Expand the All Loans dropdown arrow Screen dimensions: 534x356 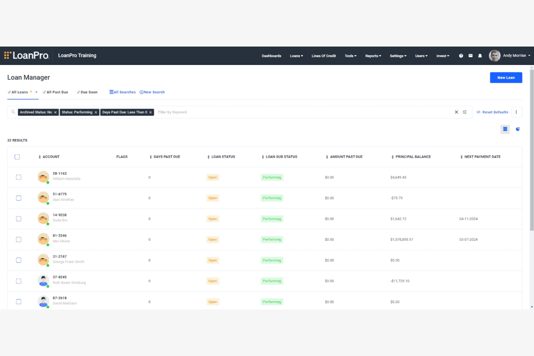tap(36, 92)
